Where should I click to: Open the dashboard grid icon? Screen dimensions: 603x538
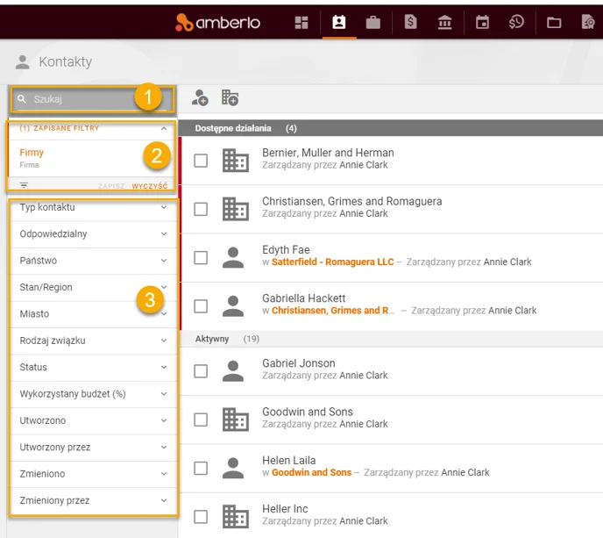click(x=301, y=23)
